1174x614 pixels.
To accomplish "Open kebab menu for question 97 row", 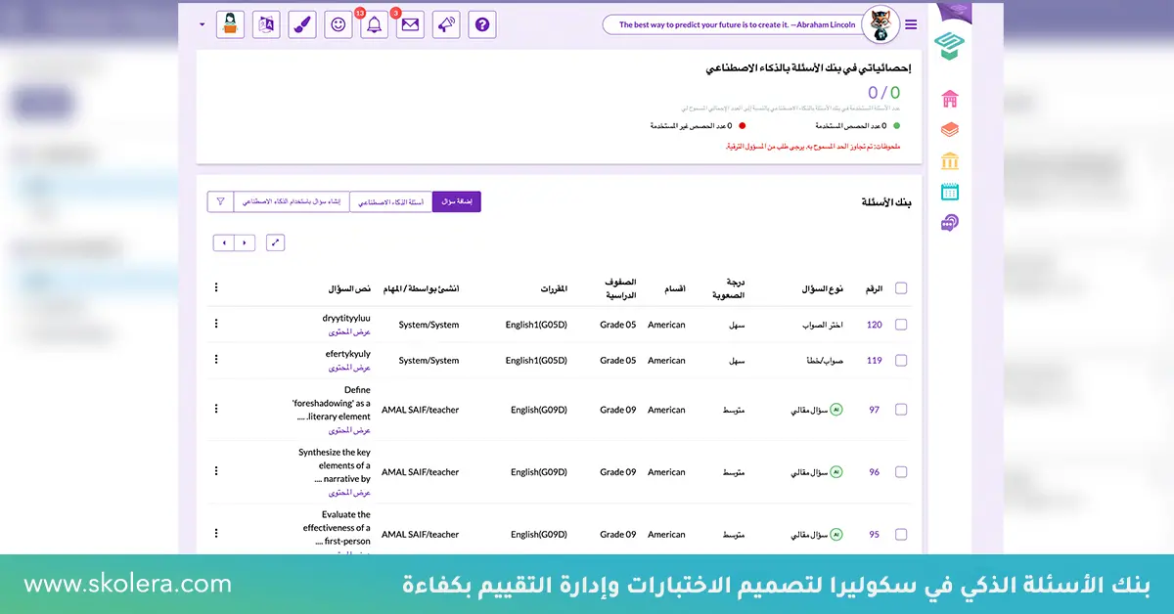I will point(216,410).
